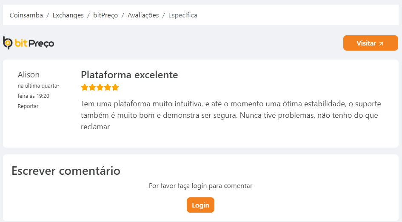
Task: Click the second rating star
Action: (x=92, y=88)
